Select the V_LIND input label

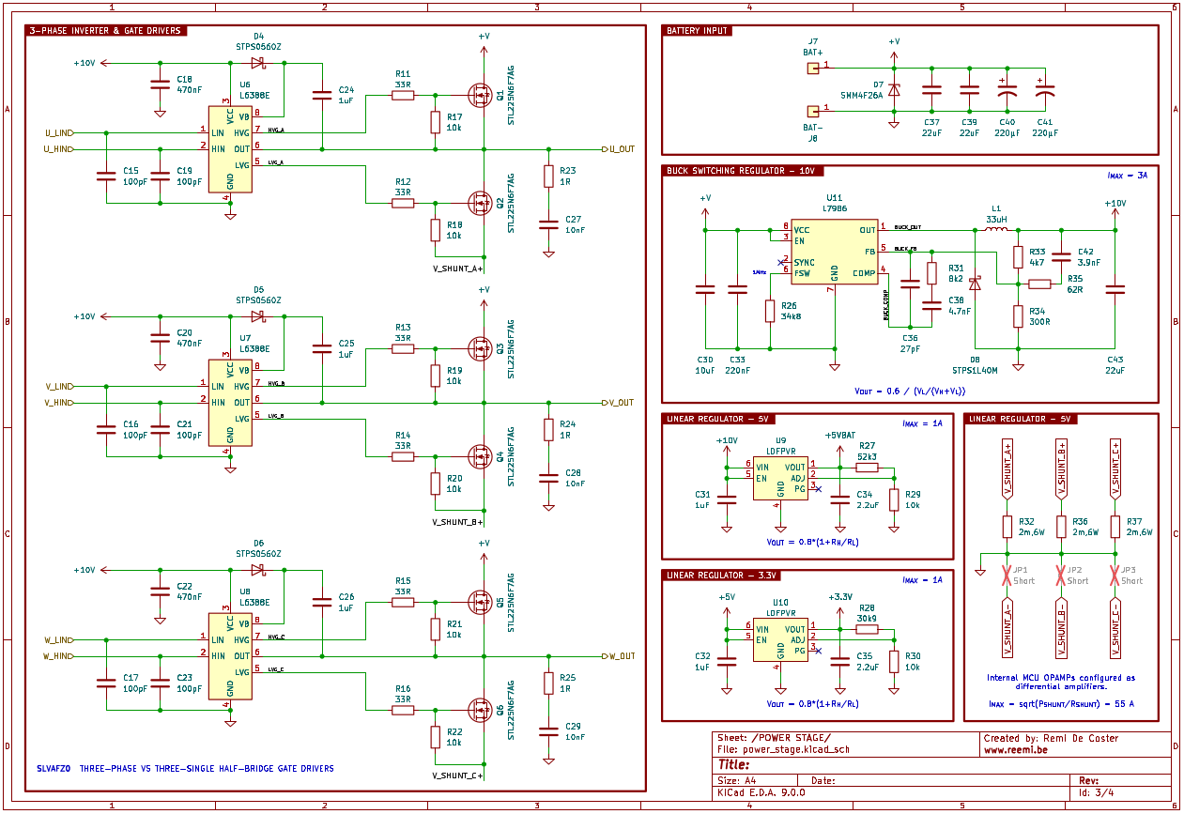click(60, 386)
